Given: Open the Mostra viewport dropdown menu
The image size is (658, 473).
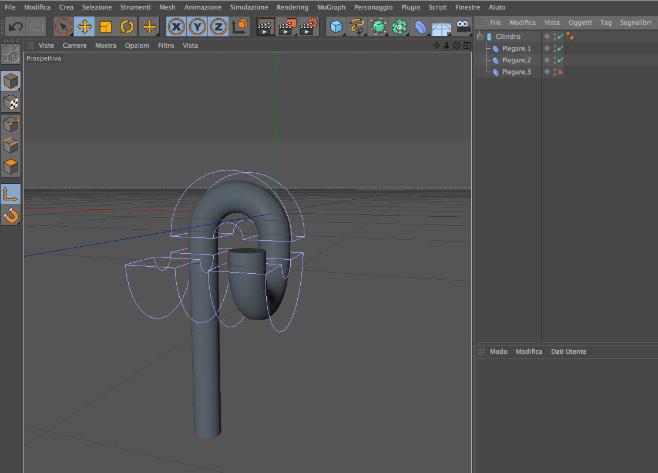Looking at the screenshot, I should [x=106, y=45].
